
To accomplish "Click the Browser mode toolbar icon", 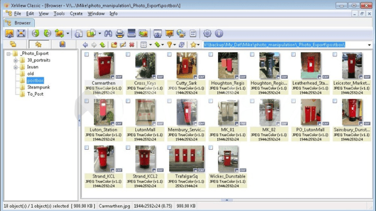I will click(9, 33).
